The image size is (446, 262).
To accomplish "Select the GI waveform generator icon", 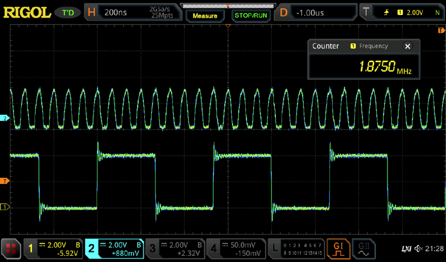I will point(338,247).
